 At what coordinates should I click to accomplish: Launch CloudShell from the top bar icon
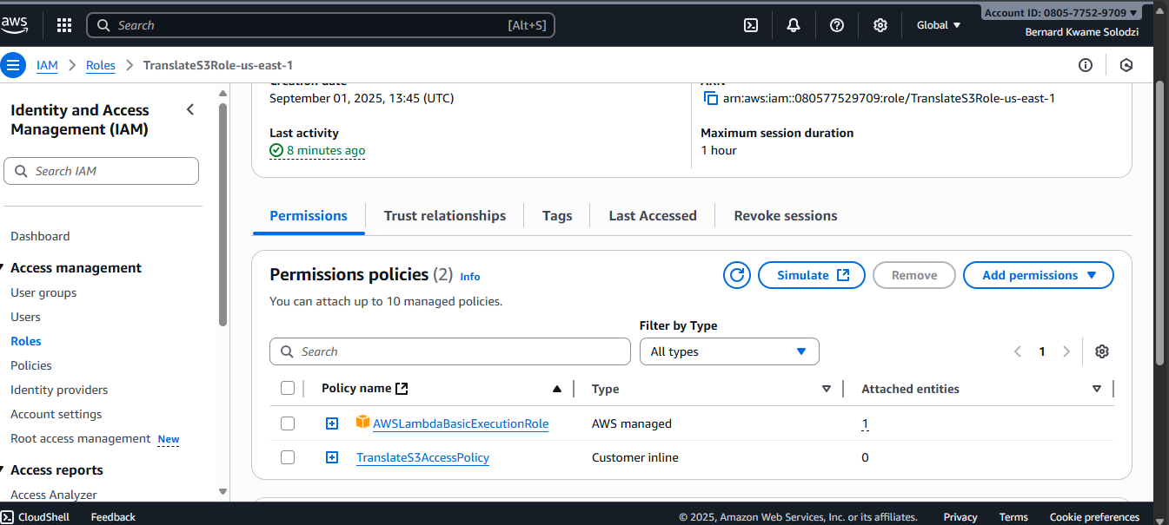pos(751,25)
